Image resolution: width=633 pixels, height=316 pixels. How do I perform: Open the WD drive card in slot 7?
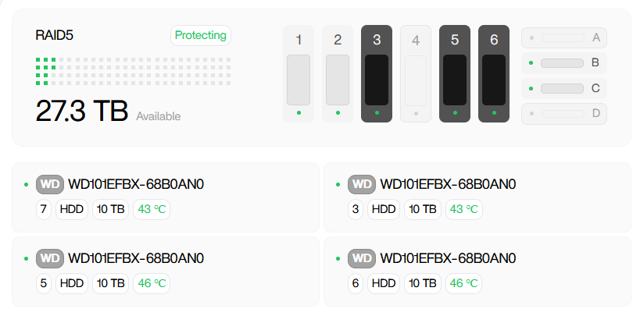click(166, 197)
